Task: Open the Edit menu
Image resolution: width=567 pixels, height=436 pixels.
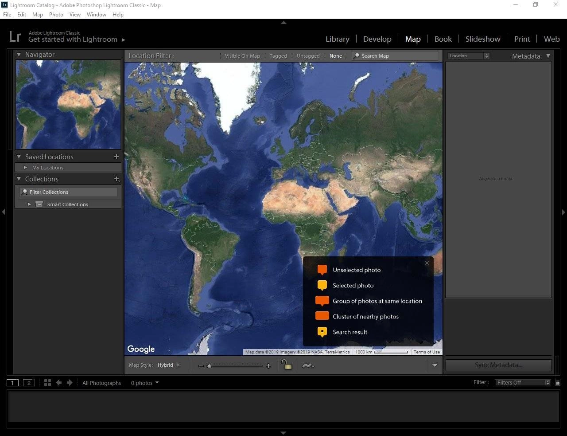Action: click(x=22, y=14)
